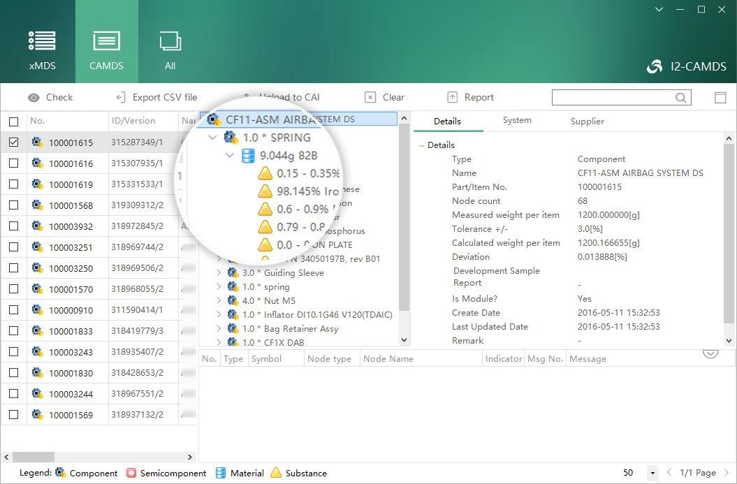Image resolution: width=737 pixels, height=484 pixels.
Task: Click substance icon of 0.6 - 0.9% row
Action: pos(265,209)
